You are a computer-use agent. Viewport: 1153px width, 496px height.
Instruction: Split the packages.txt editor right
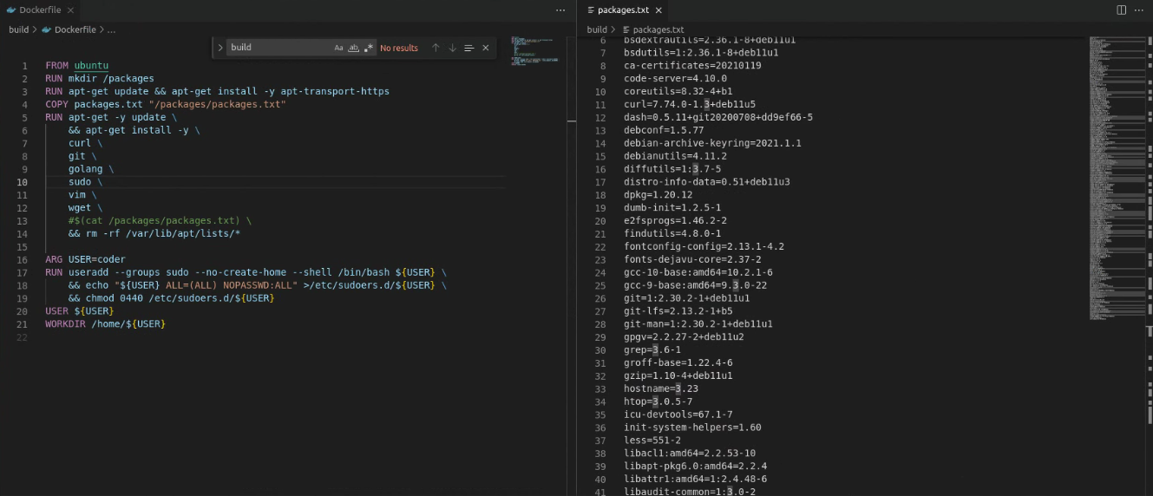[1121, 10]
